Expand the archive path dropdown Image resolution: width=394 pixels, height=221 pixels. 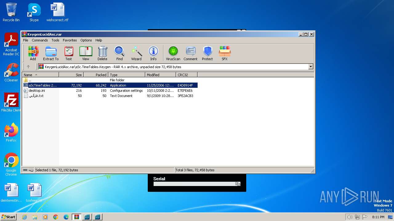(x=311, y=67)
